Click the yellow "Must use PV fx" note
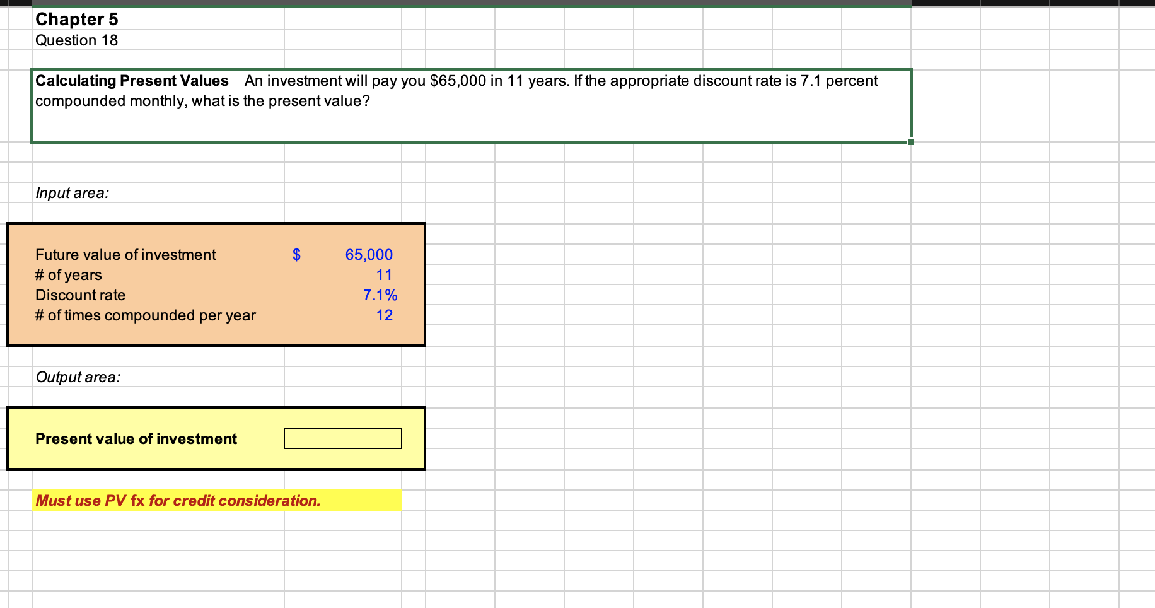 (x=178, y=500)
